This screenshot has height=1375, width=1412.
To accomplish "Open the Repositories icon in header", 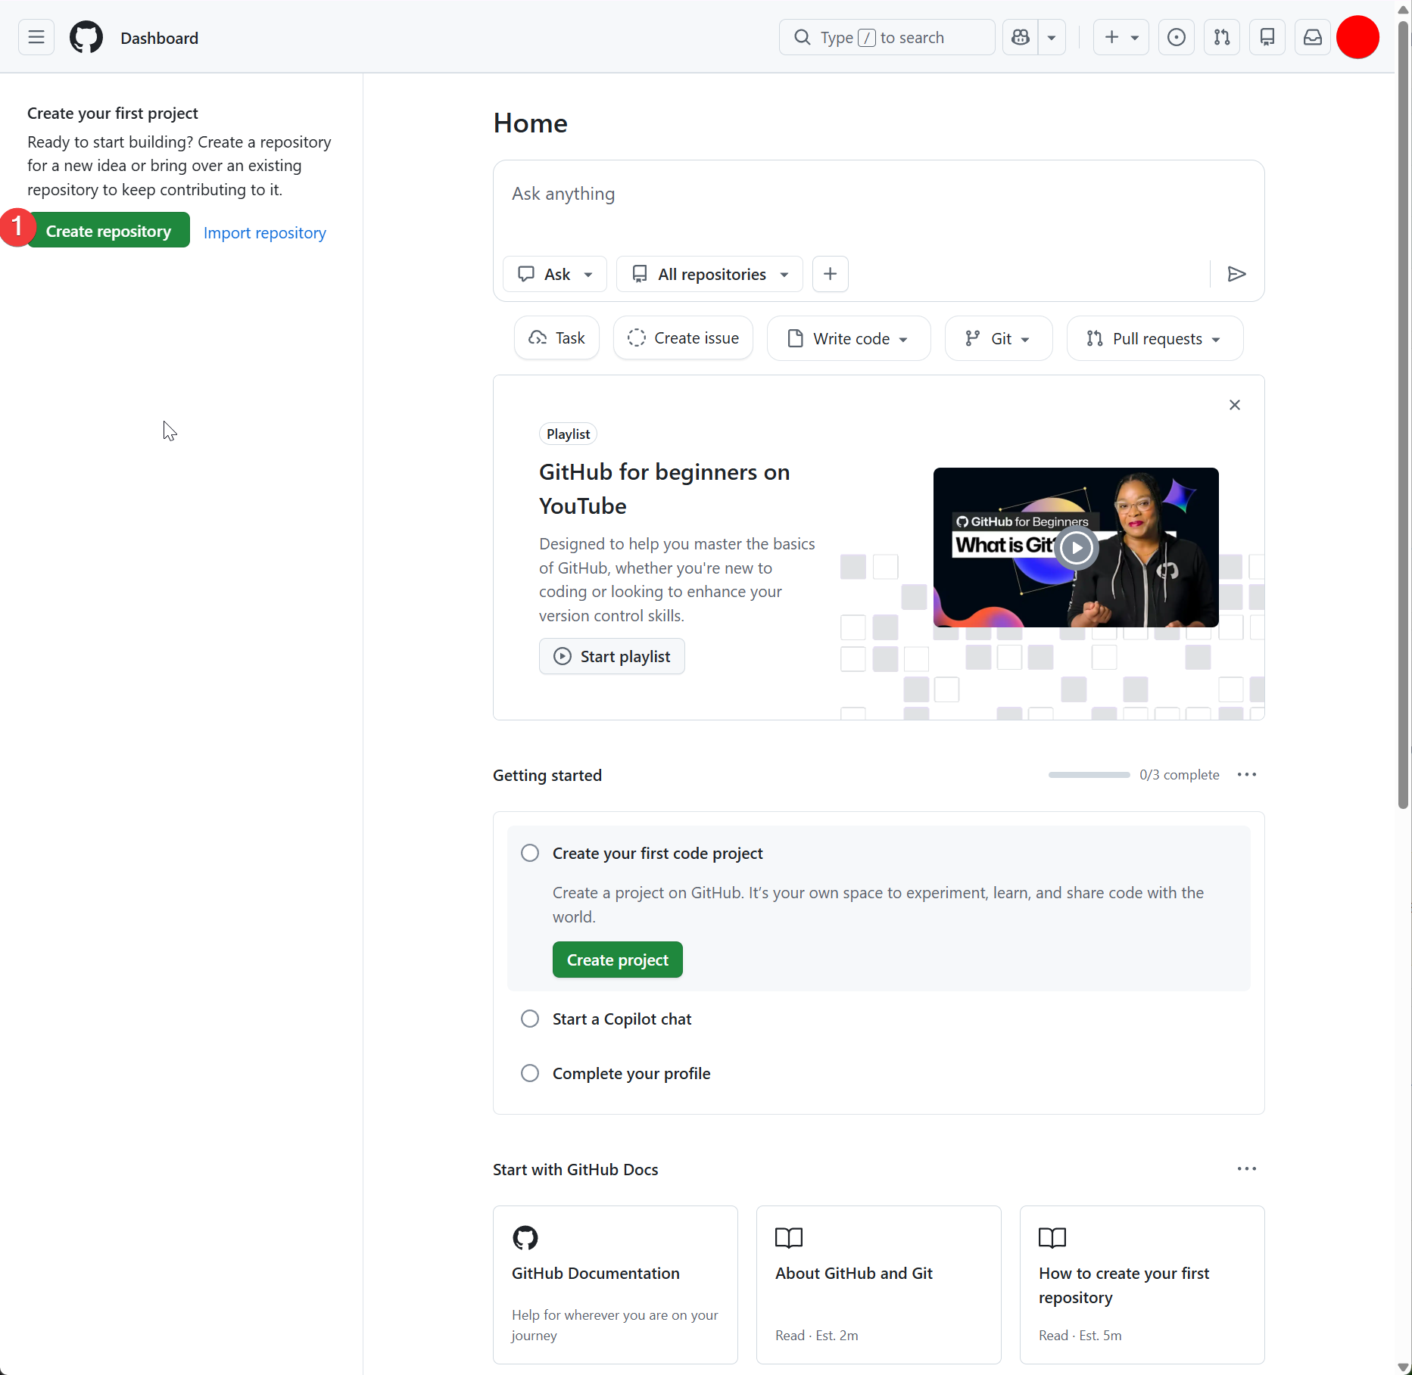I will (x=1267, y=38).
